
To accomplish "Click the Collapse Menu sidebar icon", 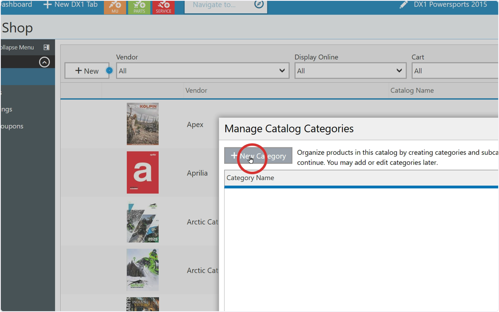I will [x=47, y=47].
